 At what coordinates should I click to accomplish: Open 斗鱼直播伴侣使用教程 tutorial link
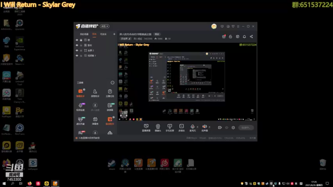pyautogui.click(x=89, y=138)
